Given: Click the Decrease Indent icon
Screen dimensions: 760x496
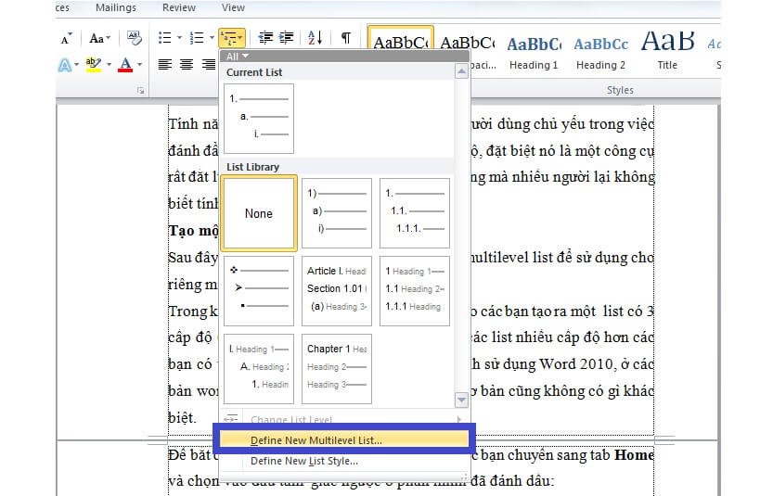Looking at the screenshot, I should click(x=265, y=38).
